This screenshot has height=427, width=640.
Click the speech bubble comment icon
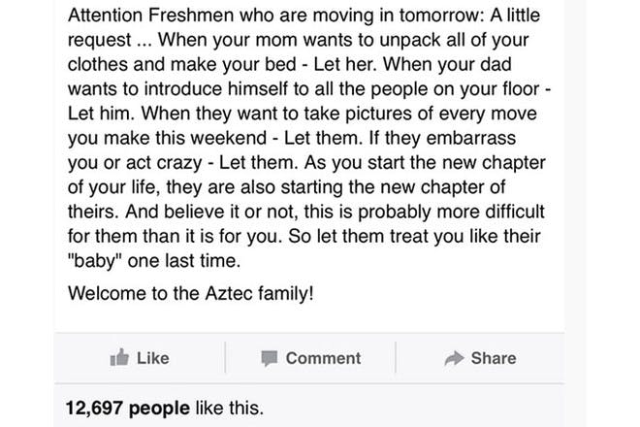[269, 358]
